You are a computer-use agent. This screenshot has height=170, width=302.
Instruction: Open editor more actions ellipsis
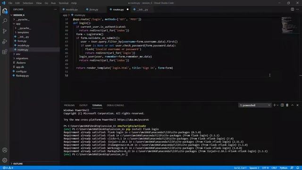click(298, 9)
